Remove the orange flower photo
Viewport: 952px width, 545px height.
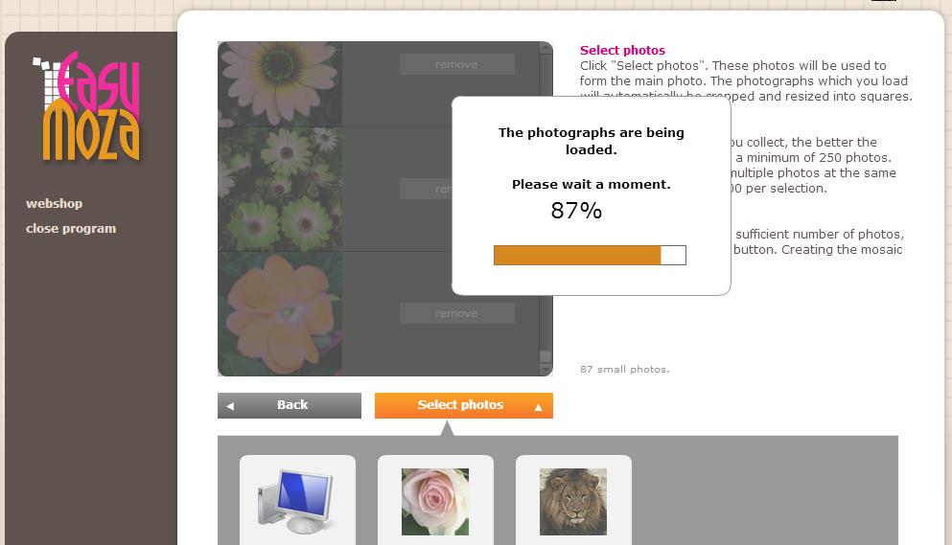(x=456, y=313)
